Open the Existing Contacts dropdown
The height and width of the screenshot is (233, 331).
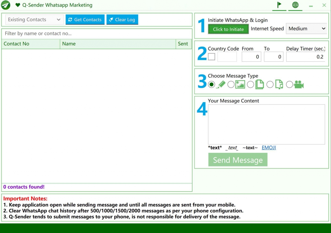[x=34, y=20]
